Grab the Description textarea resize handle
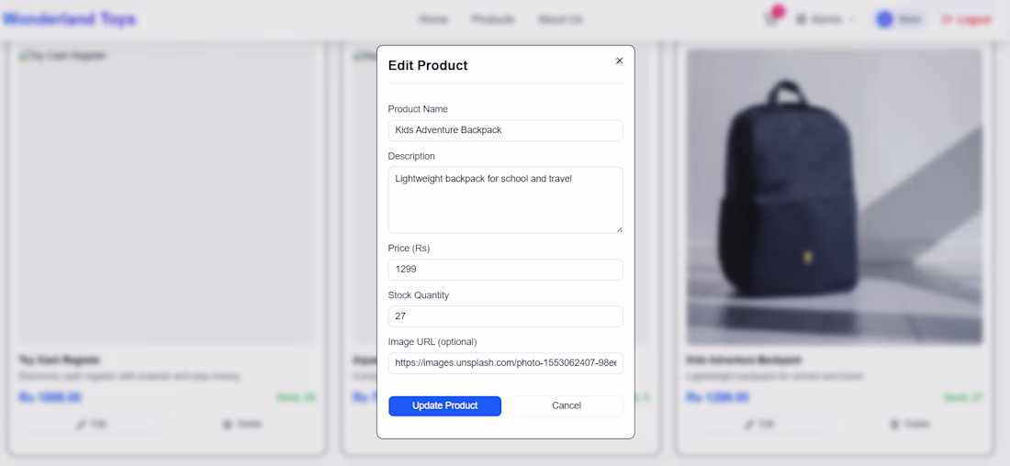This screenshot has width=1010, height=466. [619, 228]
